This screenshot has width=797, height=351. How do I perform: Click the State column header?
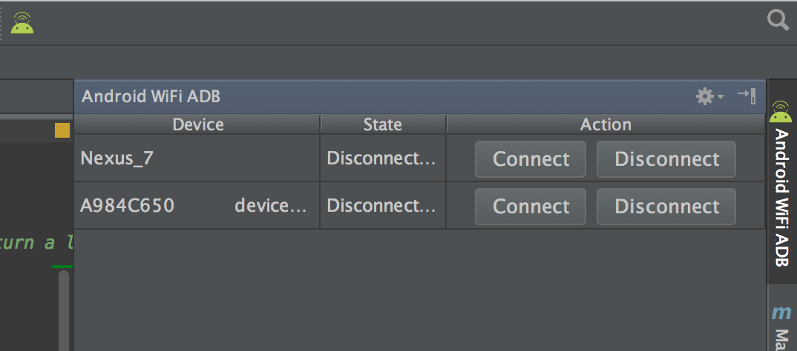point(383,124)
